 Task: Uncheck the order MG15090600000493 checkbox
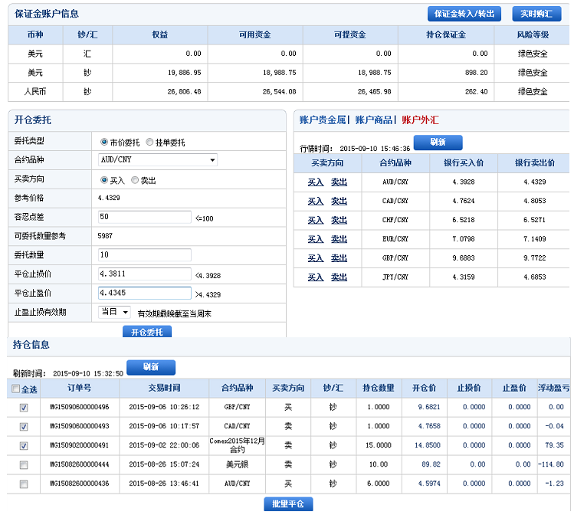tap(24, 426)
